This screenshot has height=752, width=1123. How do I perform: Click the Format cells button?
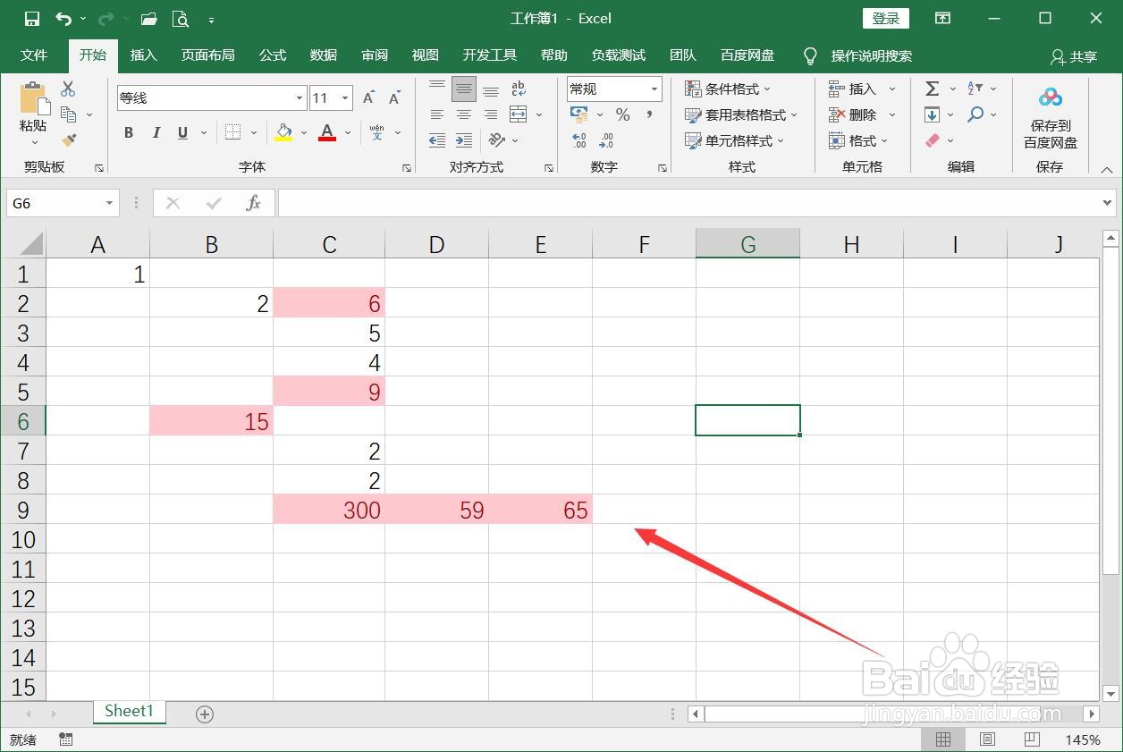858,140
